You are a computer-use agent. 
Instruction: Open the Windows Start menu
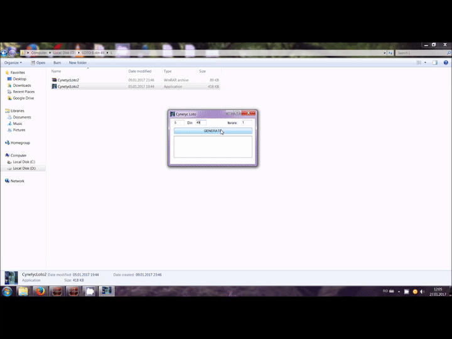click(x=7, y=292)
